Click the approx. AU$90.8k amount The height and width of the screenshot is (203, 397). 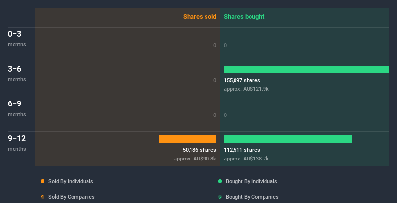click(x=195, y=159)
